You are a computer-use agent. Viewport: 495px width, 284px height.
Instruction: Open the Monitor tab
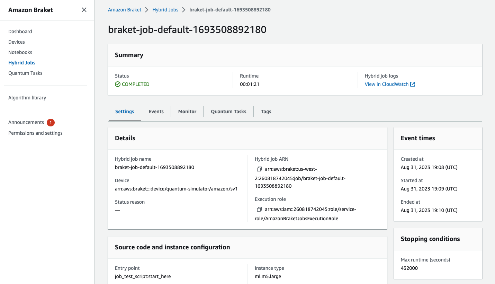point(187,112)
